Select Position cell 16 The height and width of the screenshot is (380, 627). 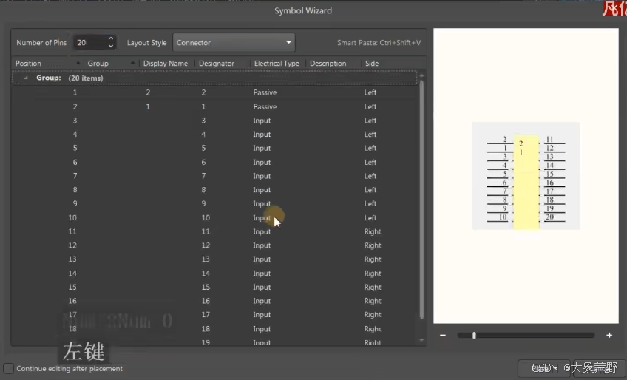coord(72,301)
